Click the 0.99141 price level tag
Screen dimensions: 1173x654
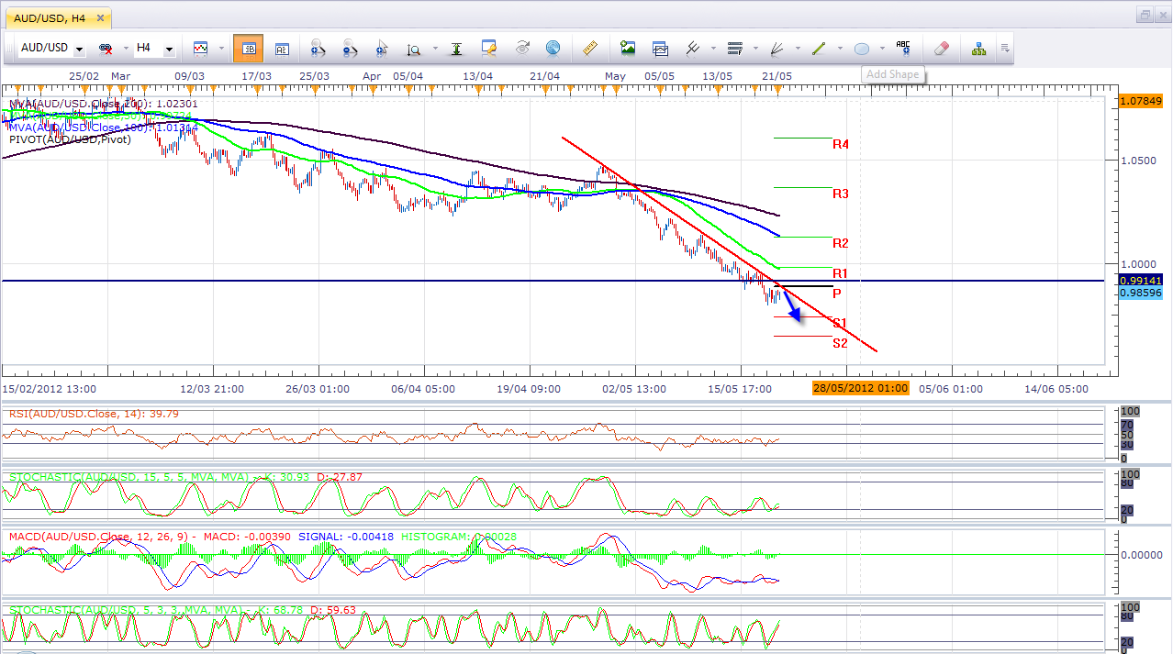tap(1142, 279)
